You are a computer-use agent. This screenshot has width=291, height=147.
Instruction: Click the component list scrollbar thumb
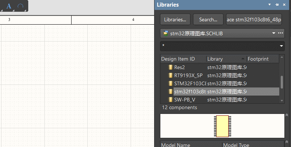[282, 82]
